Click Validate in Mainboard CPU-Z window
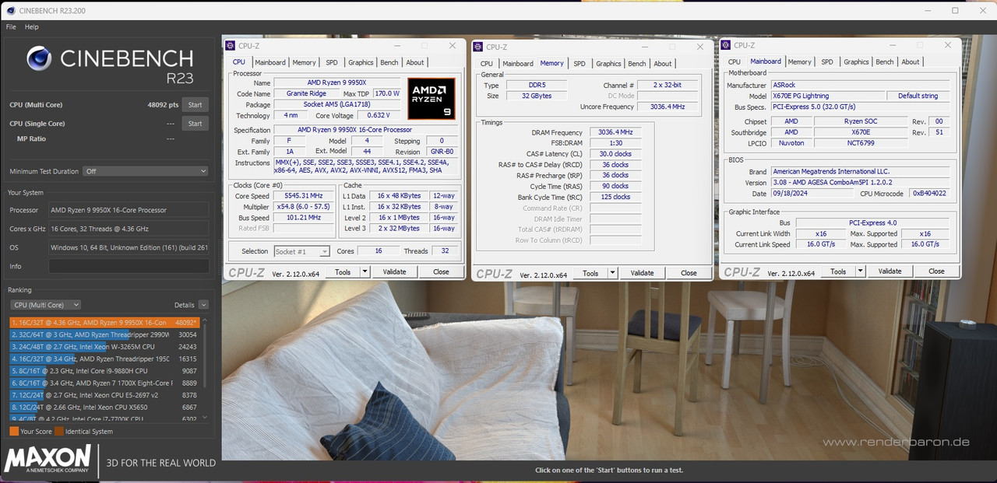The width and height of the screenshot is (997, 483). coord(890,271)
